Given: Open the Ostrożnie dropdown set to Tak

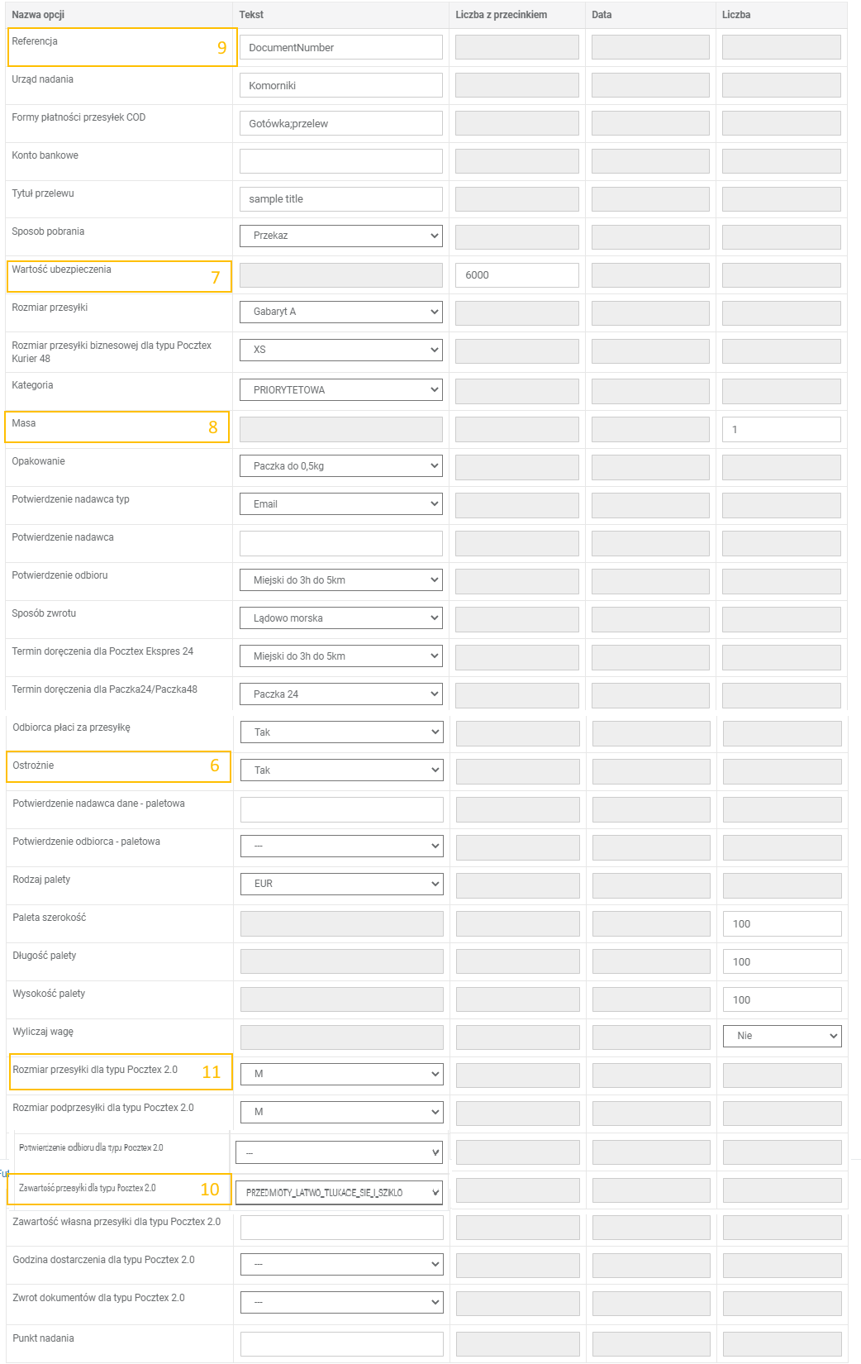Looking at the screenshot, I should (x=341, y=770).
